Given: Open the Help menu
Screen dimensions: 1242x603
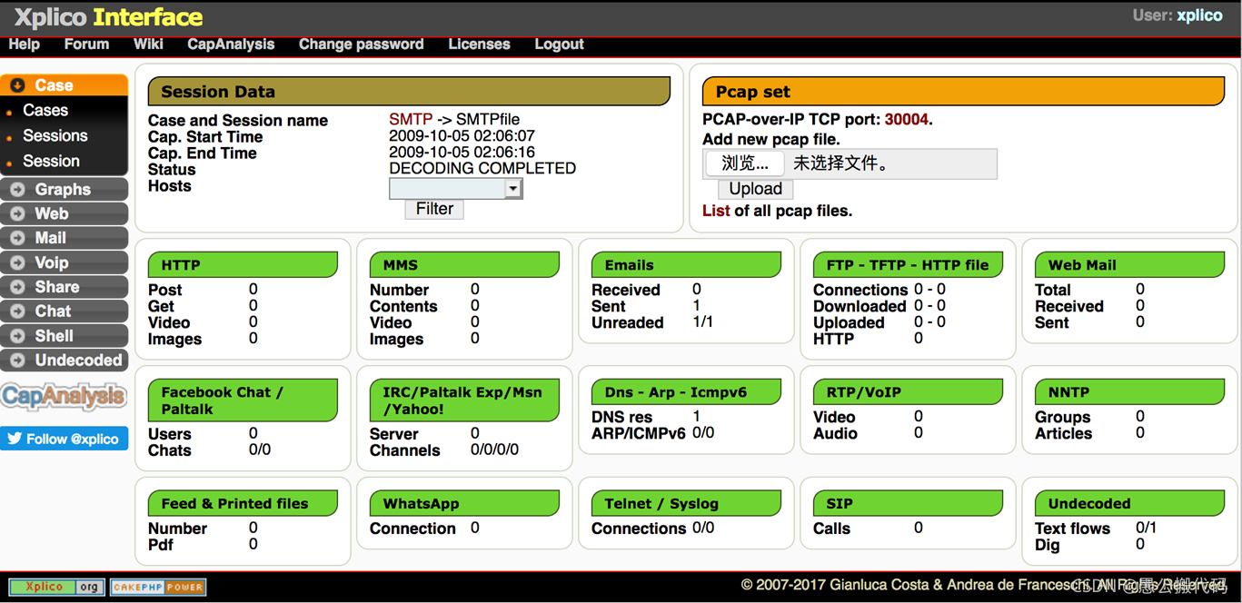Looking at the screenshot, I should (x=25, y=44).
